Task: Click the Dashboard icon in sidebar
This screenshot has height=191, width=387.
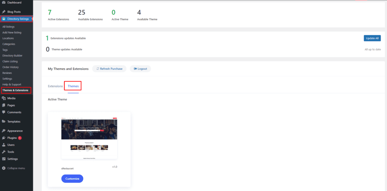Action: click(x=4, y=3)
